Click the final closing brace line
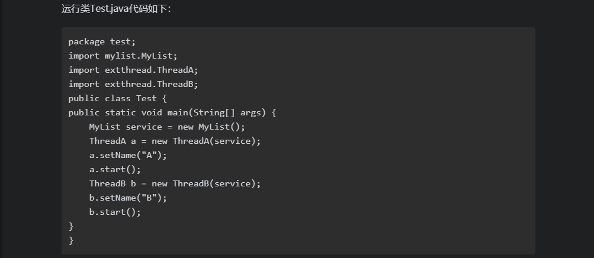This screenshot has width=594, height=258. point(71,240)
